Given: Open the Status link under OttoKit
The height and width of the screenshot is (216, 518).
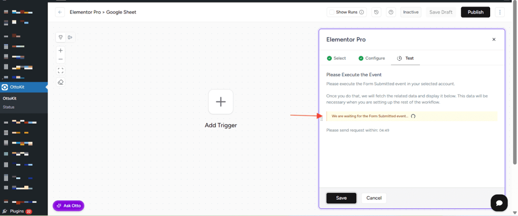Looking at the screenshot, I should pos(9,107).
